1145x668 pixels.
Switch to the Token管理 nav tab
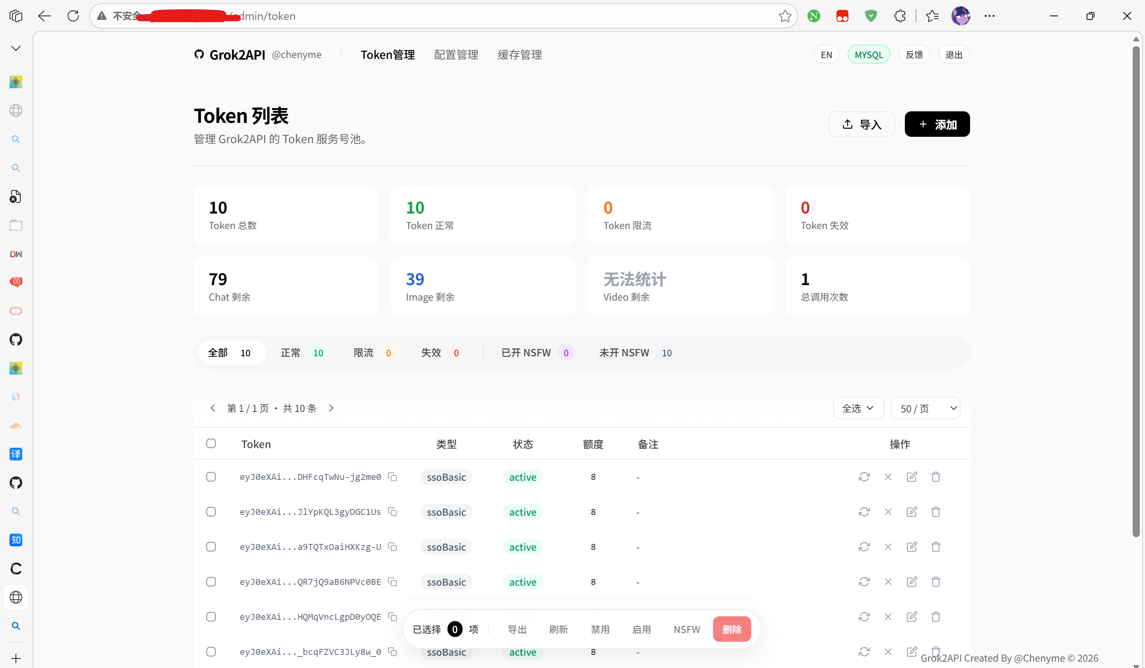tap(388, 54)
